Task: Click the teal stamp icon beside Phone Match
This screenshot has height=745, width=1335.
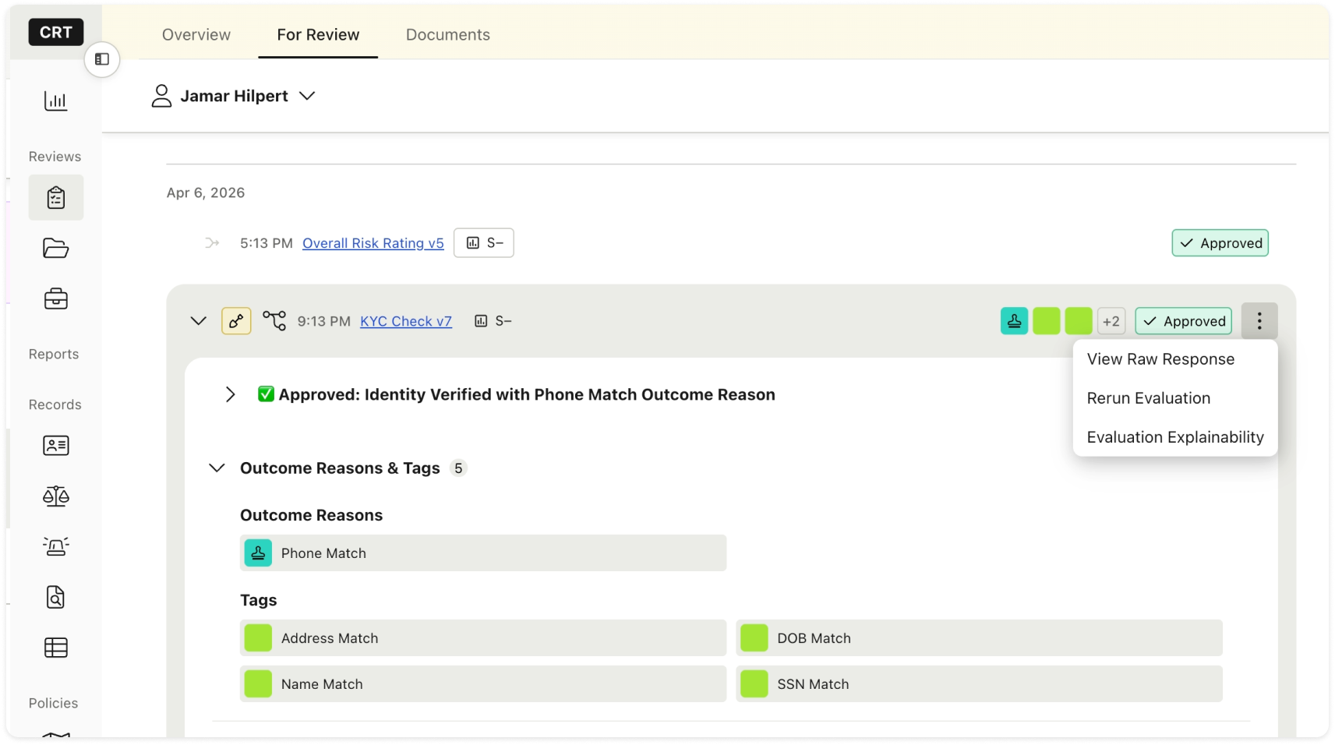Action: [259, 553]
